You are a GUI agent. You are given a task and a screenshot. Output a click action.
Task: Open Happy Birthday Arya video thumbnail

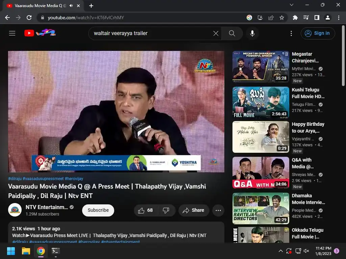(x=261, y=137)
